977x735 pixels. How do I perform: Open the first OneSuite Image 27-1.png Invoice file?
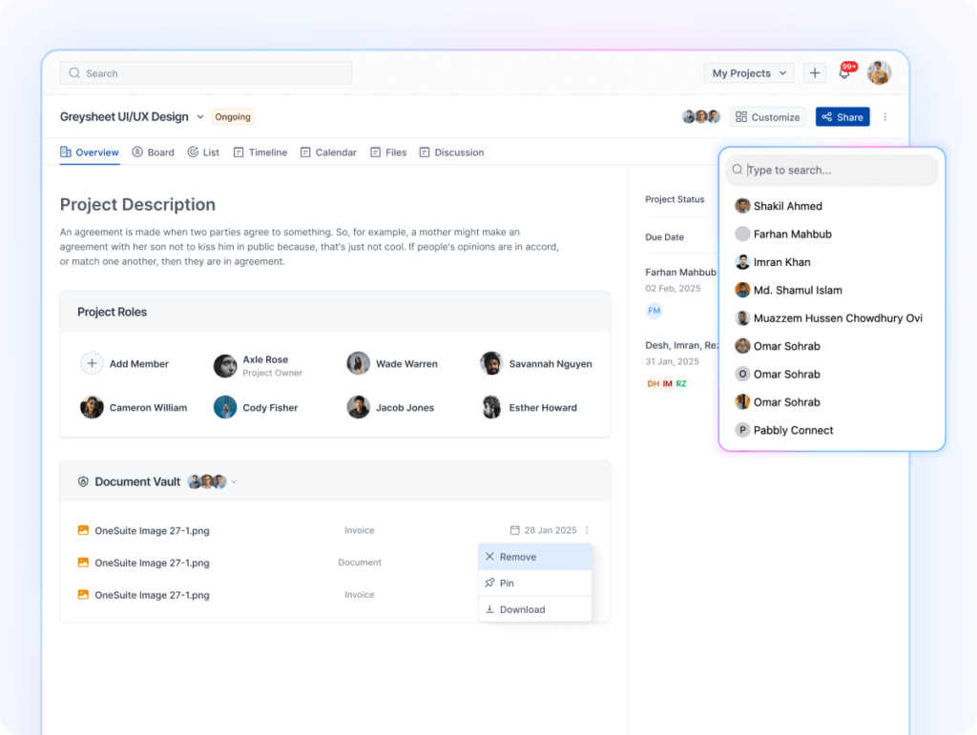pyautogui.click(x=152, y=531)
